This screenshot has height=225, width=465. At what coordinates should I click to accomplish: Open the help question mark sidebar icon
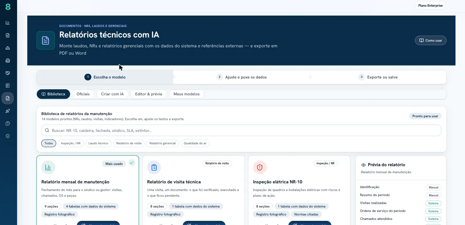tap(8, 123)
